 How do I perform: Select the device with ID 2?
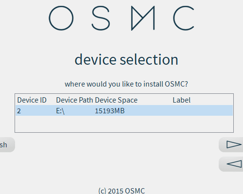pyautogui.click(x=124, y=111)
